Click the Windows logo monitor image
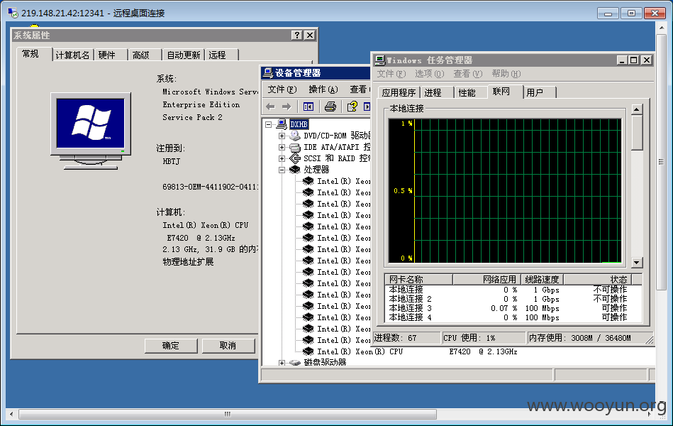The width and height of the screenshot is (673, 426). (x=91, y=131)
